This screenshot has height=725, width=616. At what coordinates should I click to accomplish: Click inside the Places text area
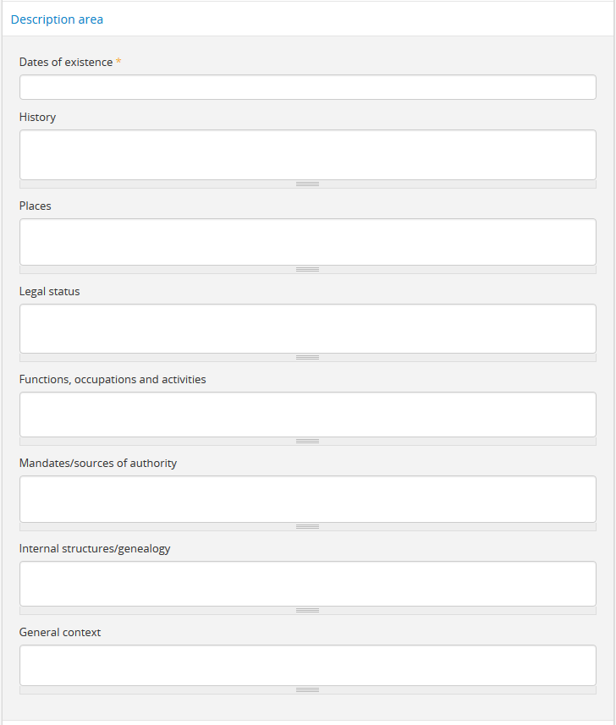[x=307, y=242]
